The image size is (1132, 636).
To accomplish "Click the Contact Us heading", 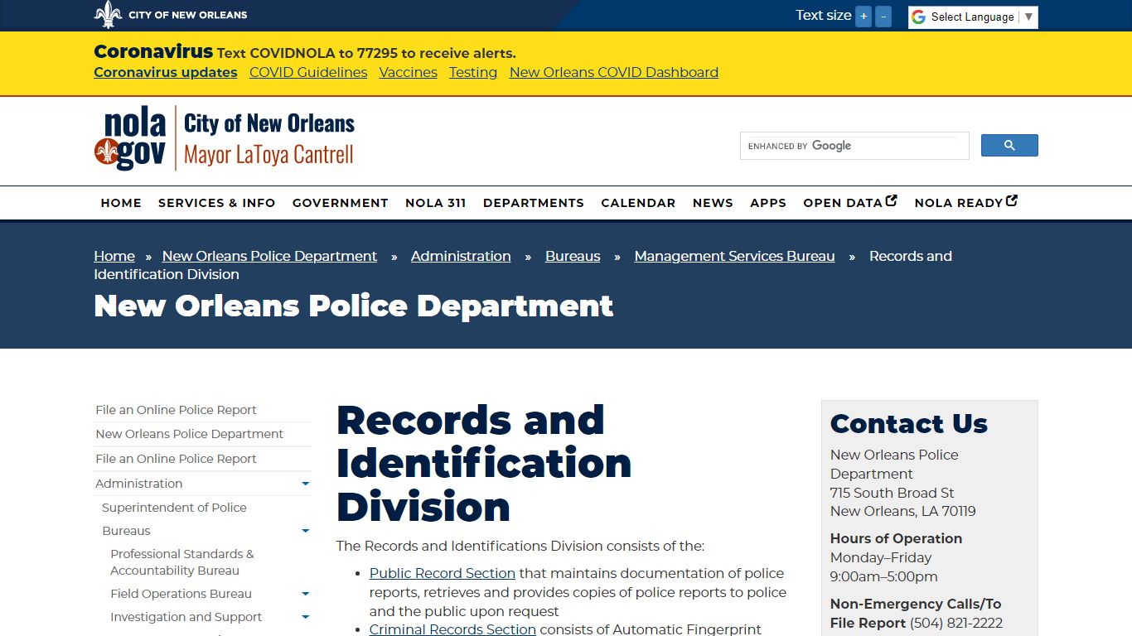I will [x=908, y=424].
